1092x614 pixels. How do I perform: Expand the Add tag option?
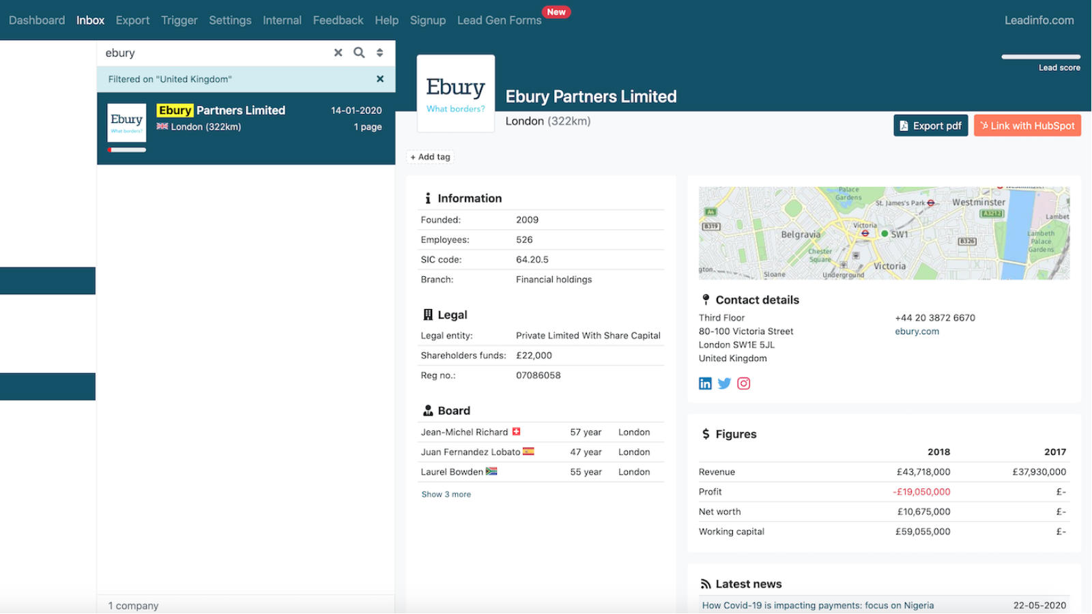429,156
